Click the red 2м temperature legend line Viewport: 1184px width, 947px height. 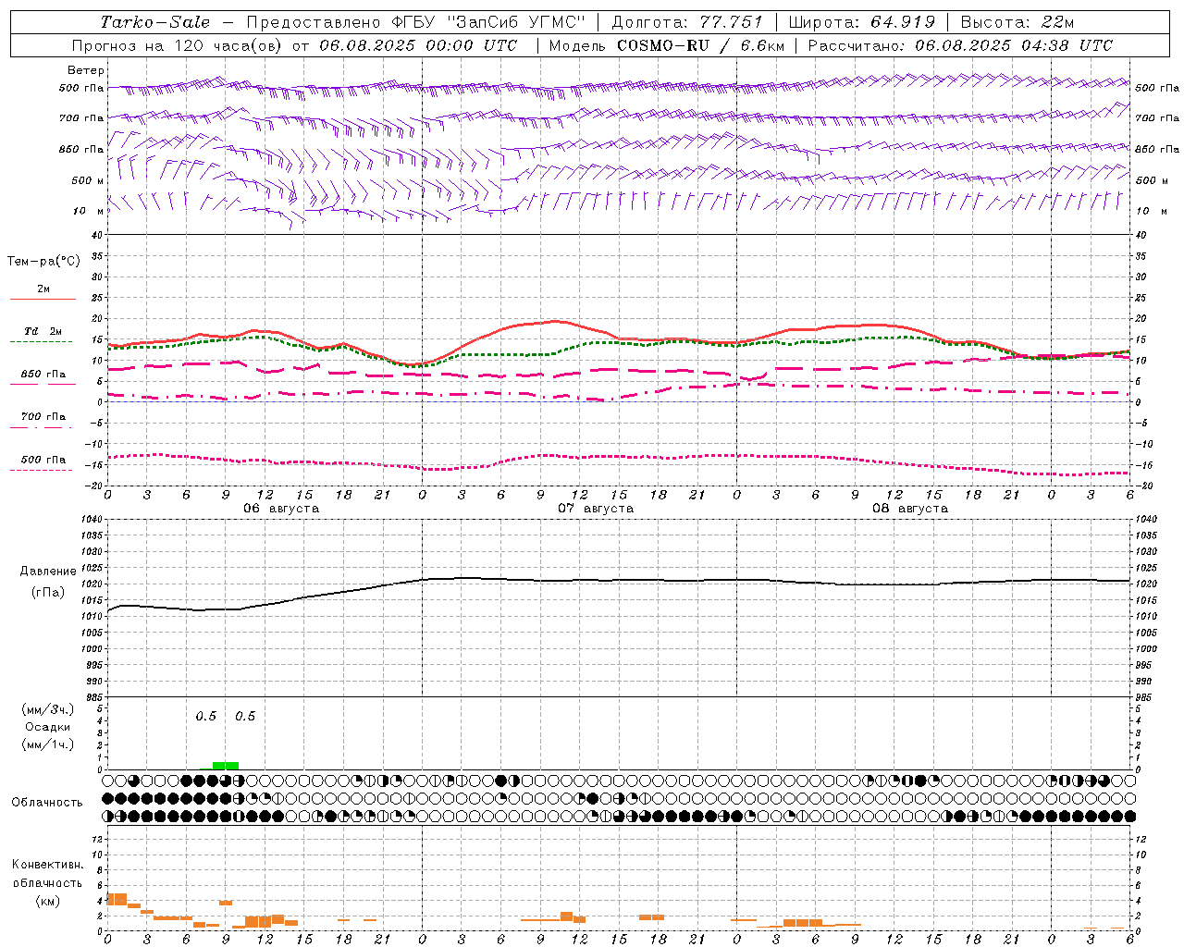pos(43,299)
